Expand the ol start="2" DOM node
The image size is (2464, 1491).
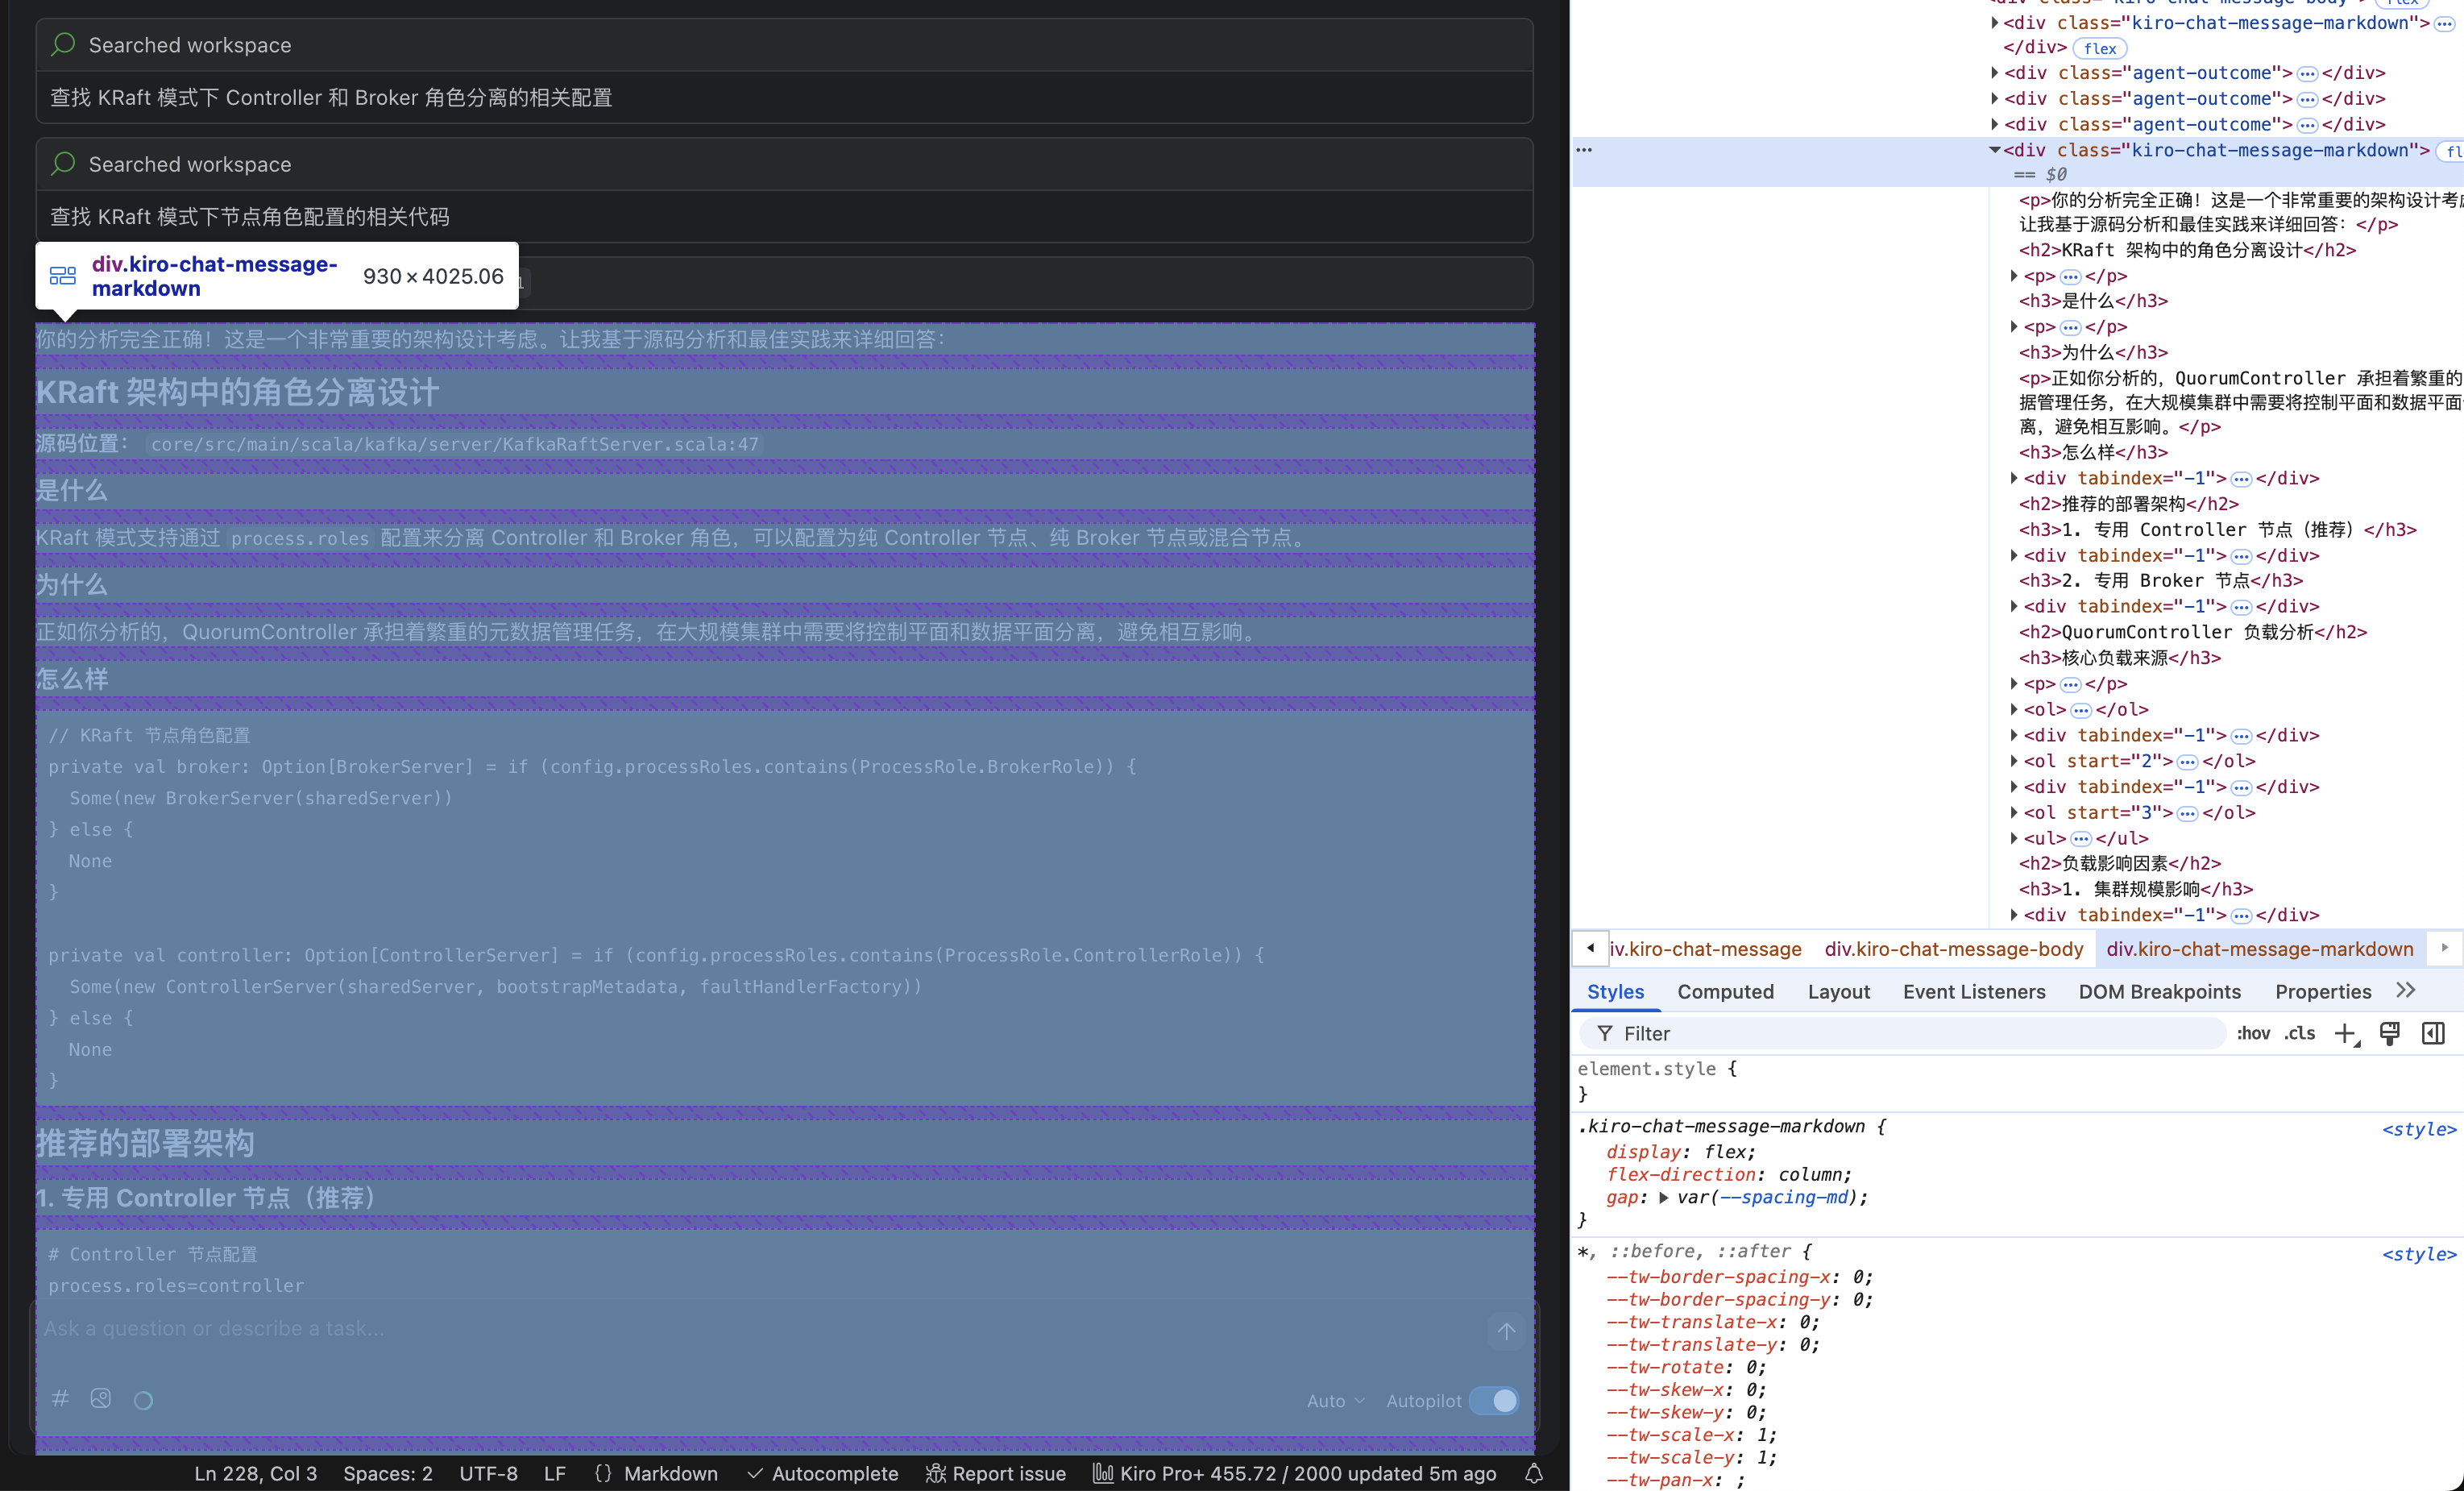click(x=2014, y=761)
